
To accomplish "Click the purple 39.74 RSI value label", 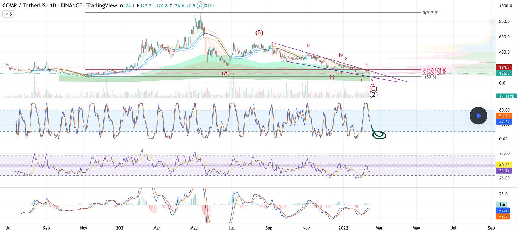I will 505,171.
